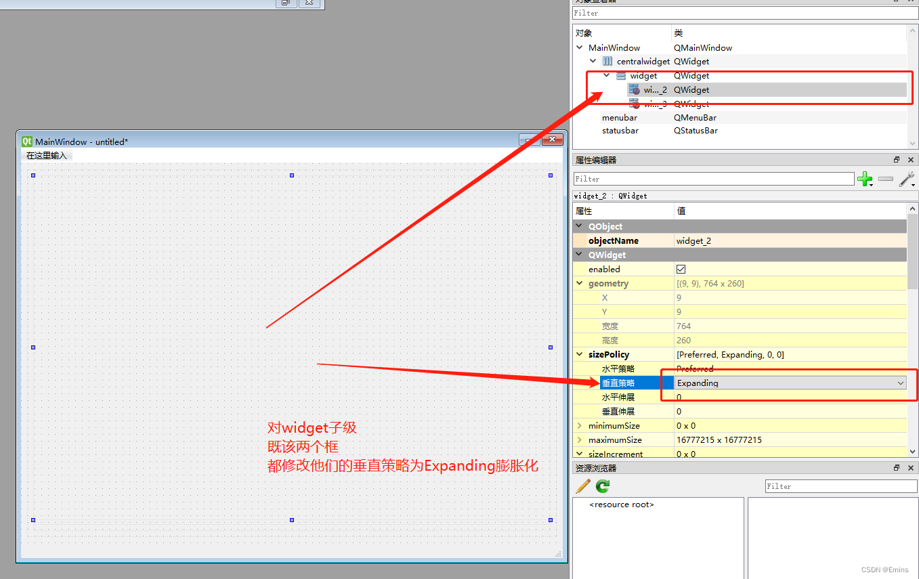This screenshot has height=579, width=919.
Task: Click the centralwidget horizontal layout icon
Action: (607, 62)
